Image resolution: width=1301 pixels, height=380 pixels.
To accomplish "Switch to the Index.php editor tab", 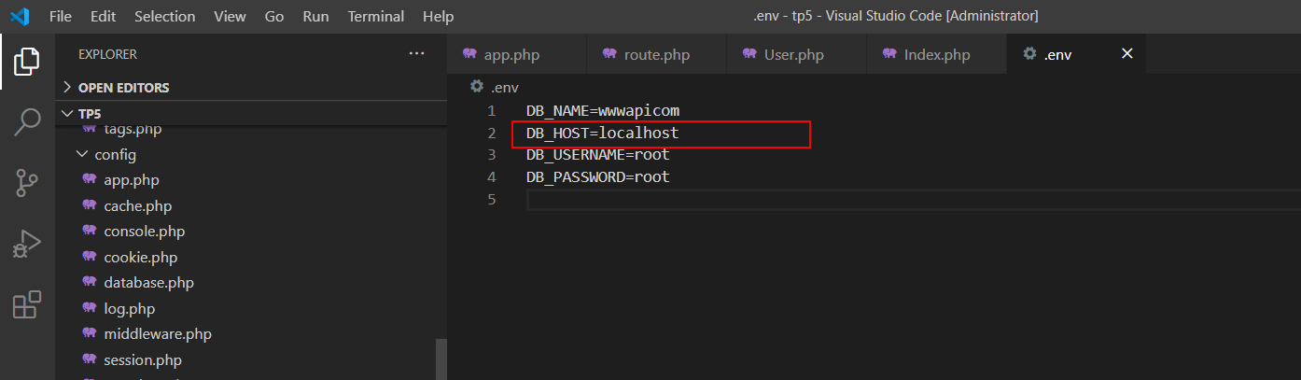I will pos(937,54).
